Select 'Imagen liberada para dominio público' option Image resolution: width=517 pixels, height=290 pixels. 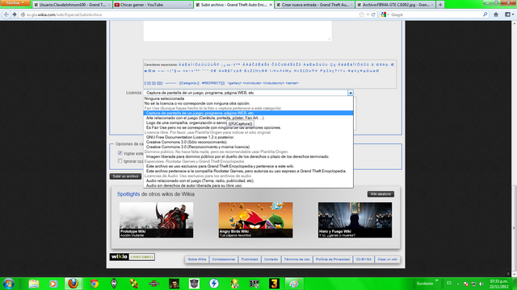click(248, 156)
